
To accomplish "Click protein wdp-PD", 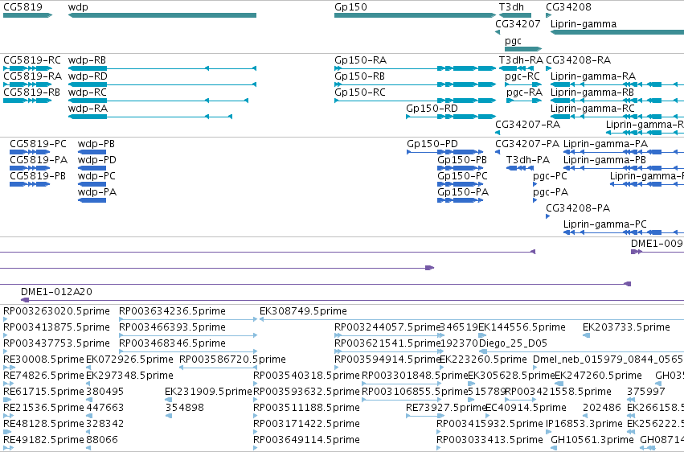I will click(x=92, y=168).
